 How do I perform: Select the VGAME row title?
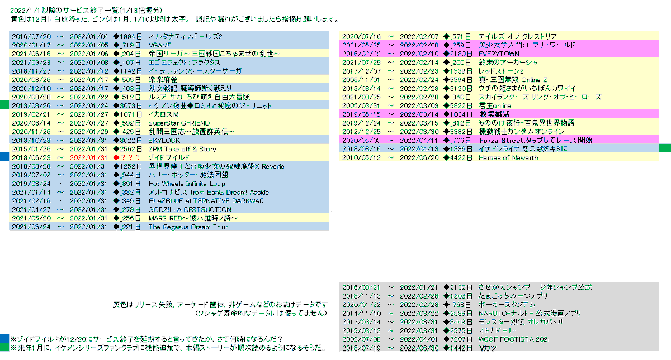pos(160,45)
